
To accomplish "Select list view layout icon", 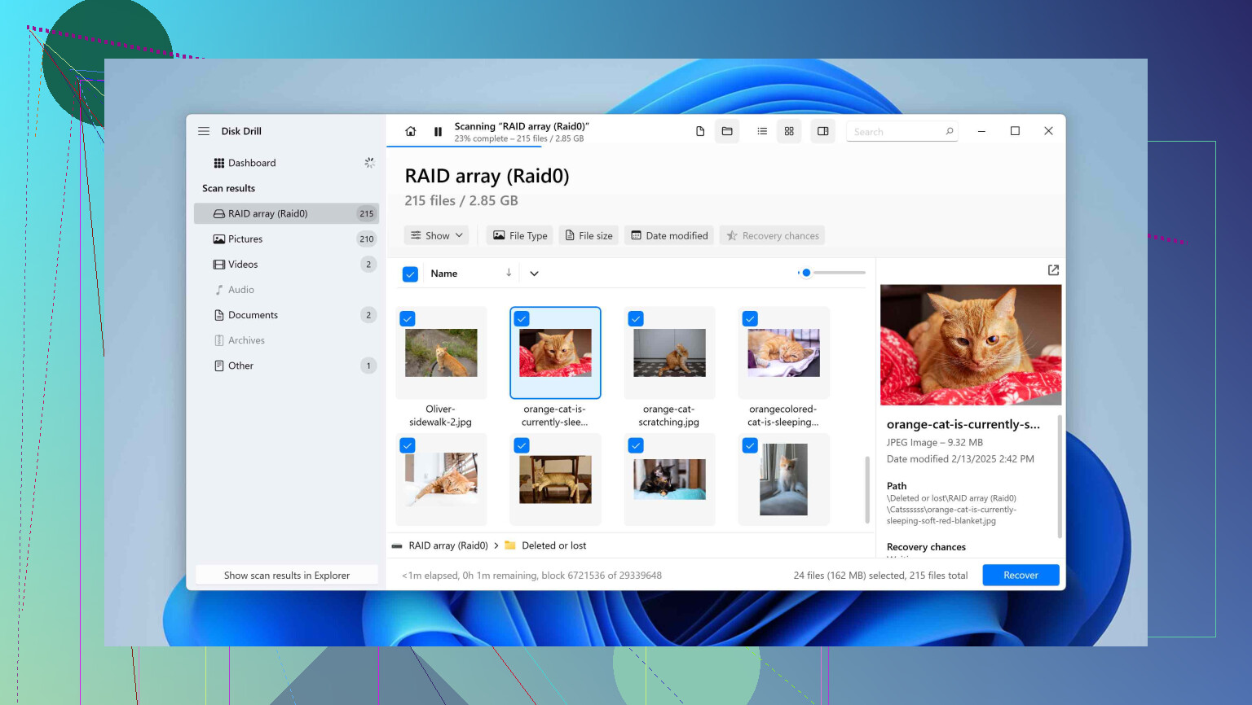I will [762, 131].
